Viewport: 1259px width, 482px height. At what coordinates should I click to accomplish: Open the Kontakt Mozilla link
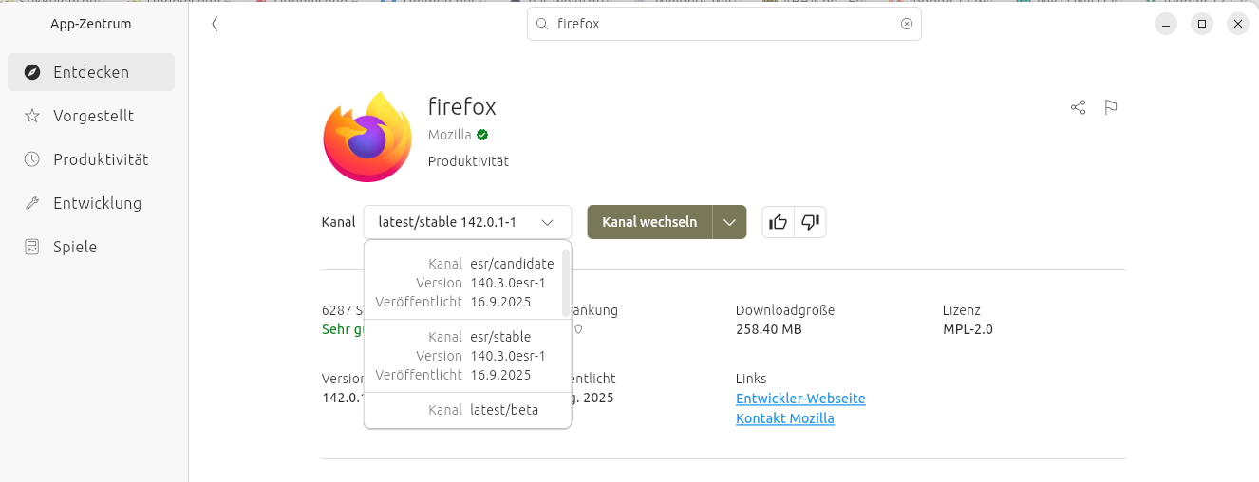785,418
